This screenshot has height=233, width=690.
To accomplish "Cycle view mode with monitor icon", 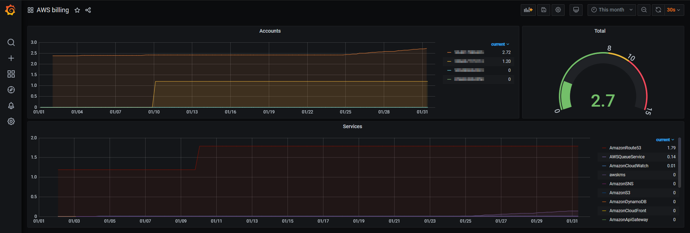I will [x=576, y=10].
